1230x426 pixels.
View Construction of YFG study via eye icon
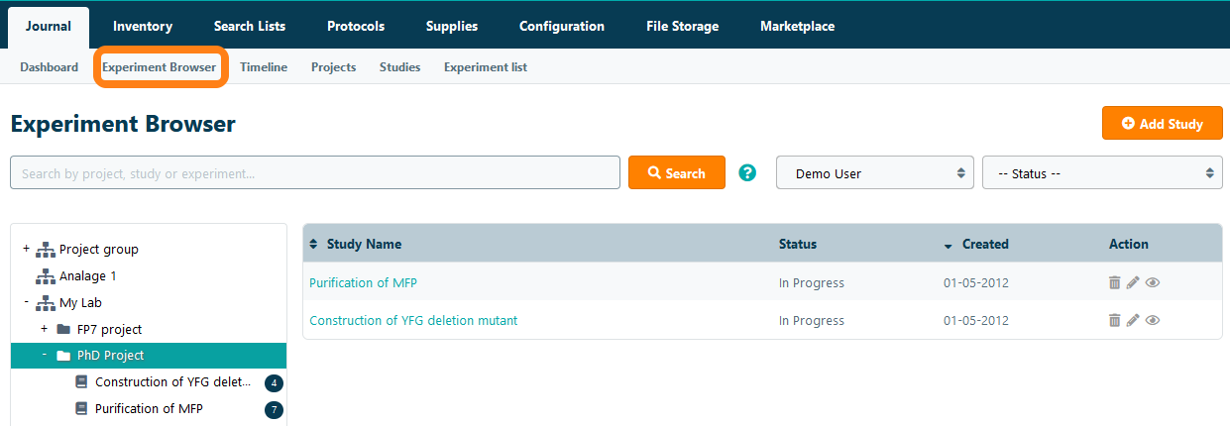1152,320
